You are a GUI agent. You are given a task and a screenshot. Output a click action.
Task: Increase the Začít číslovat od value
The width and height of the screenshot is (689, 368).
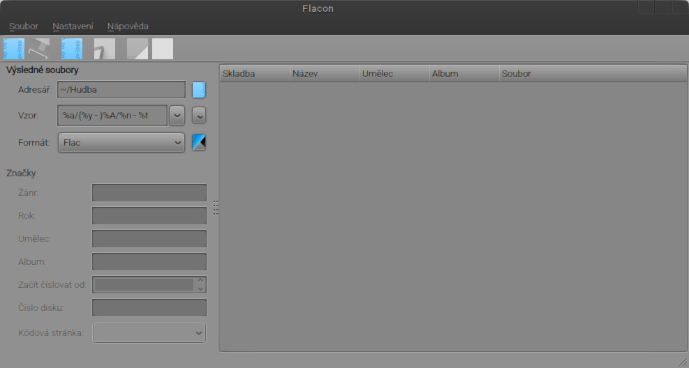tap(200, 280)
